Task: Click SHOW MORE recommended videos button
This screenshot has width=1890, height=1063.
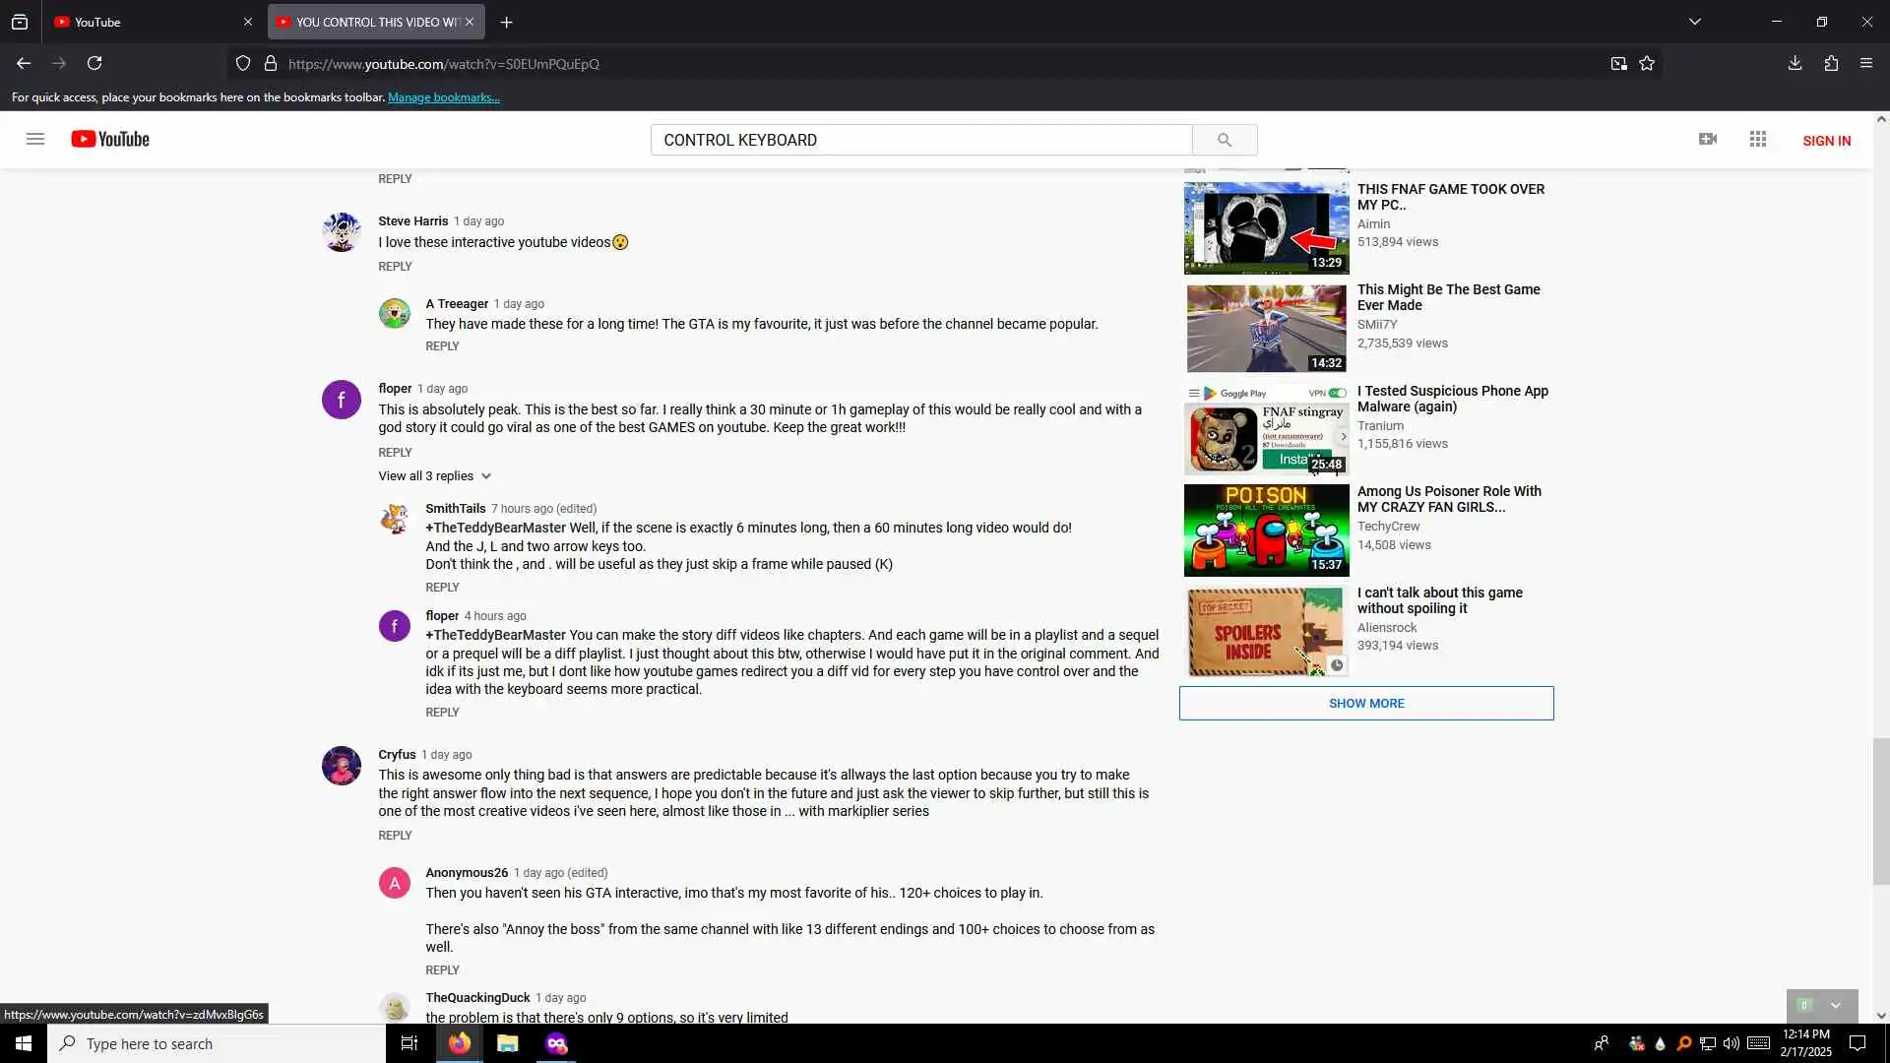Action: (1366, 703)
